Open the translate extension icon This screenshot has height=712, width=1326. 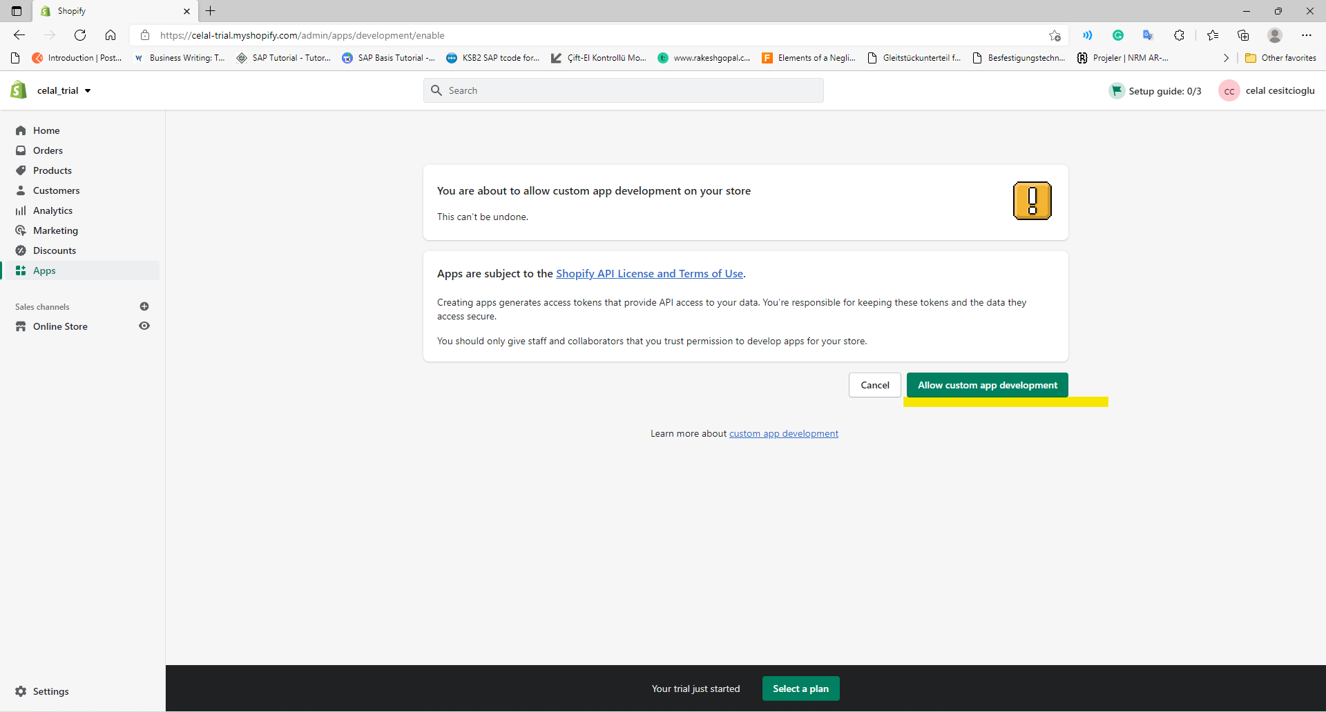[x=1148, y=35]
